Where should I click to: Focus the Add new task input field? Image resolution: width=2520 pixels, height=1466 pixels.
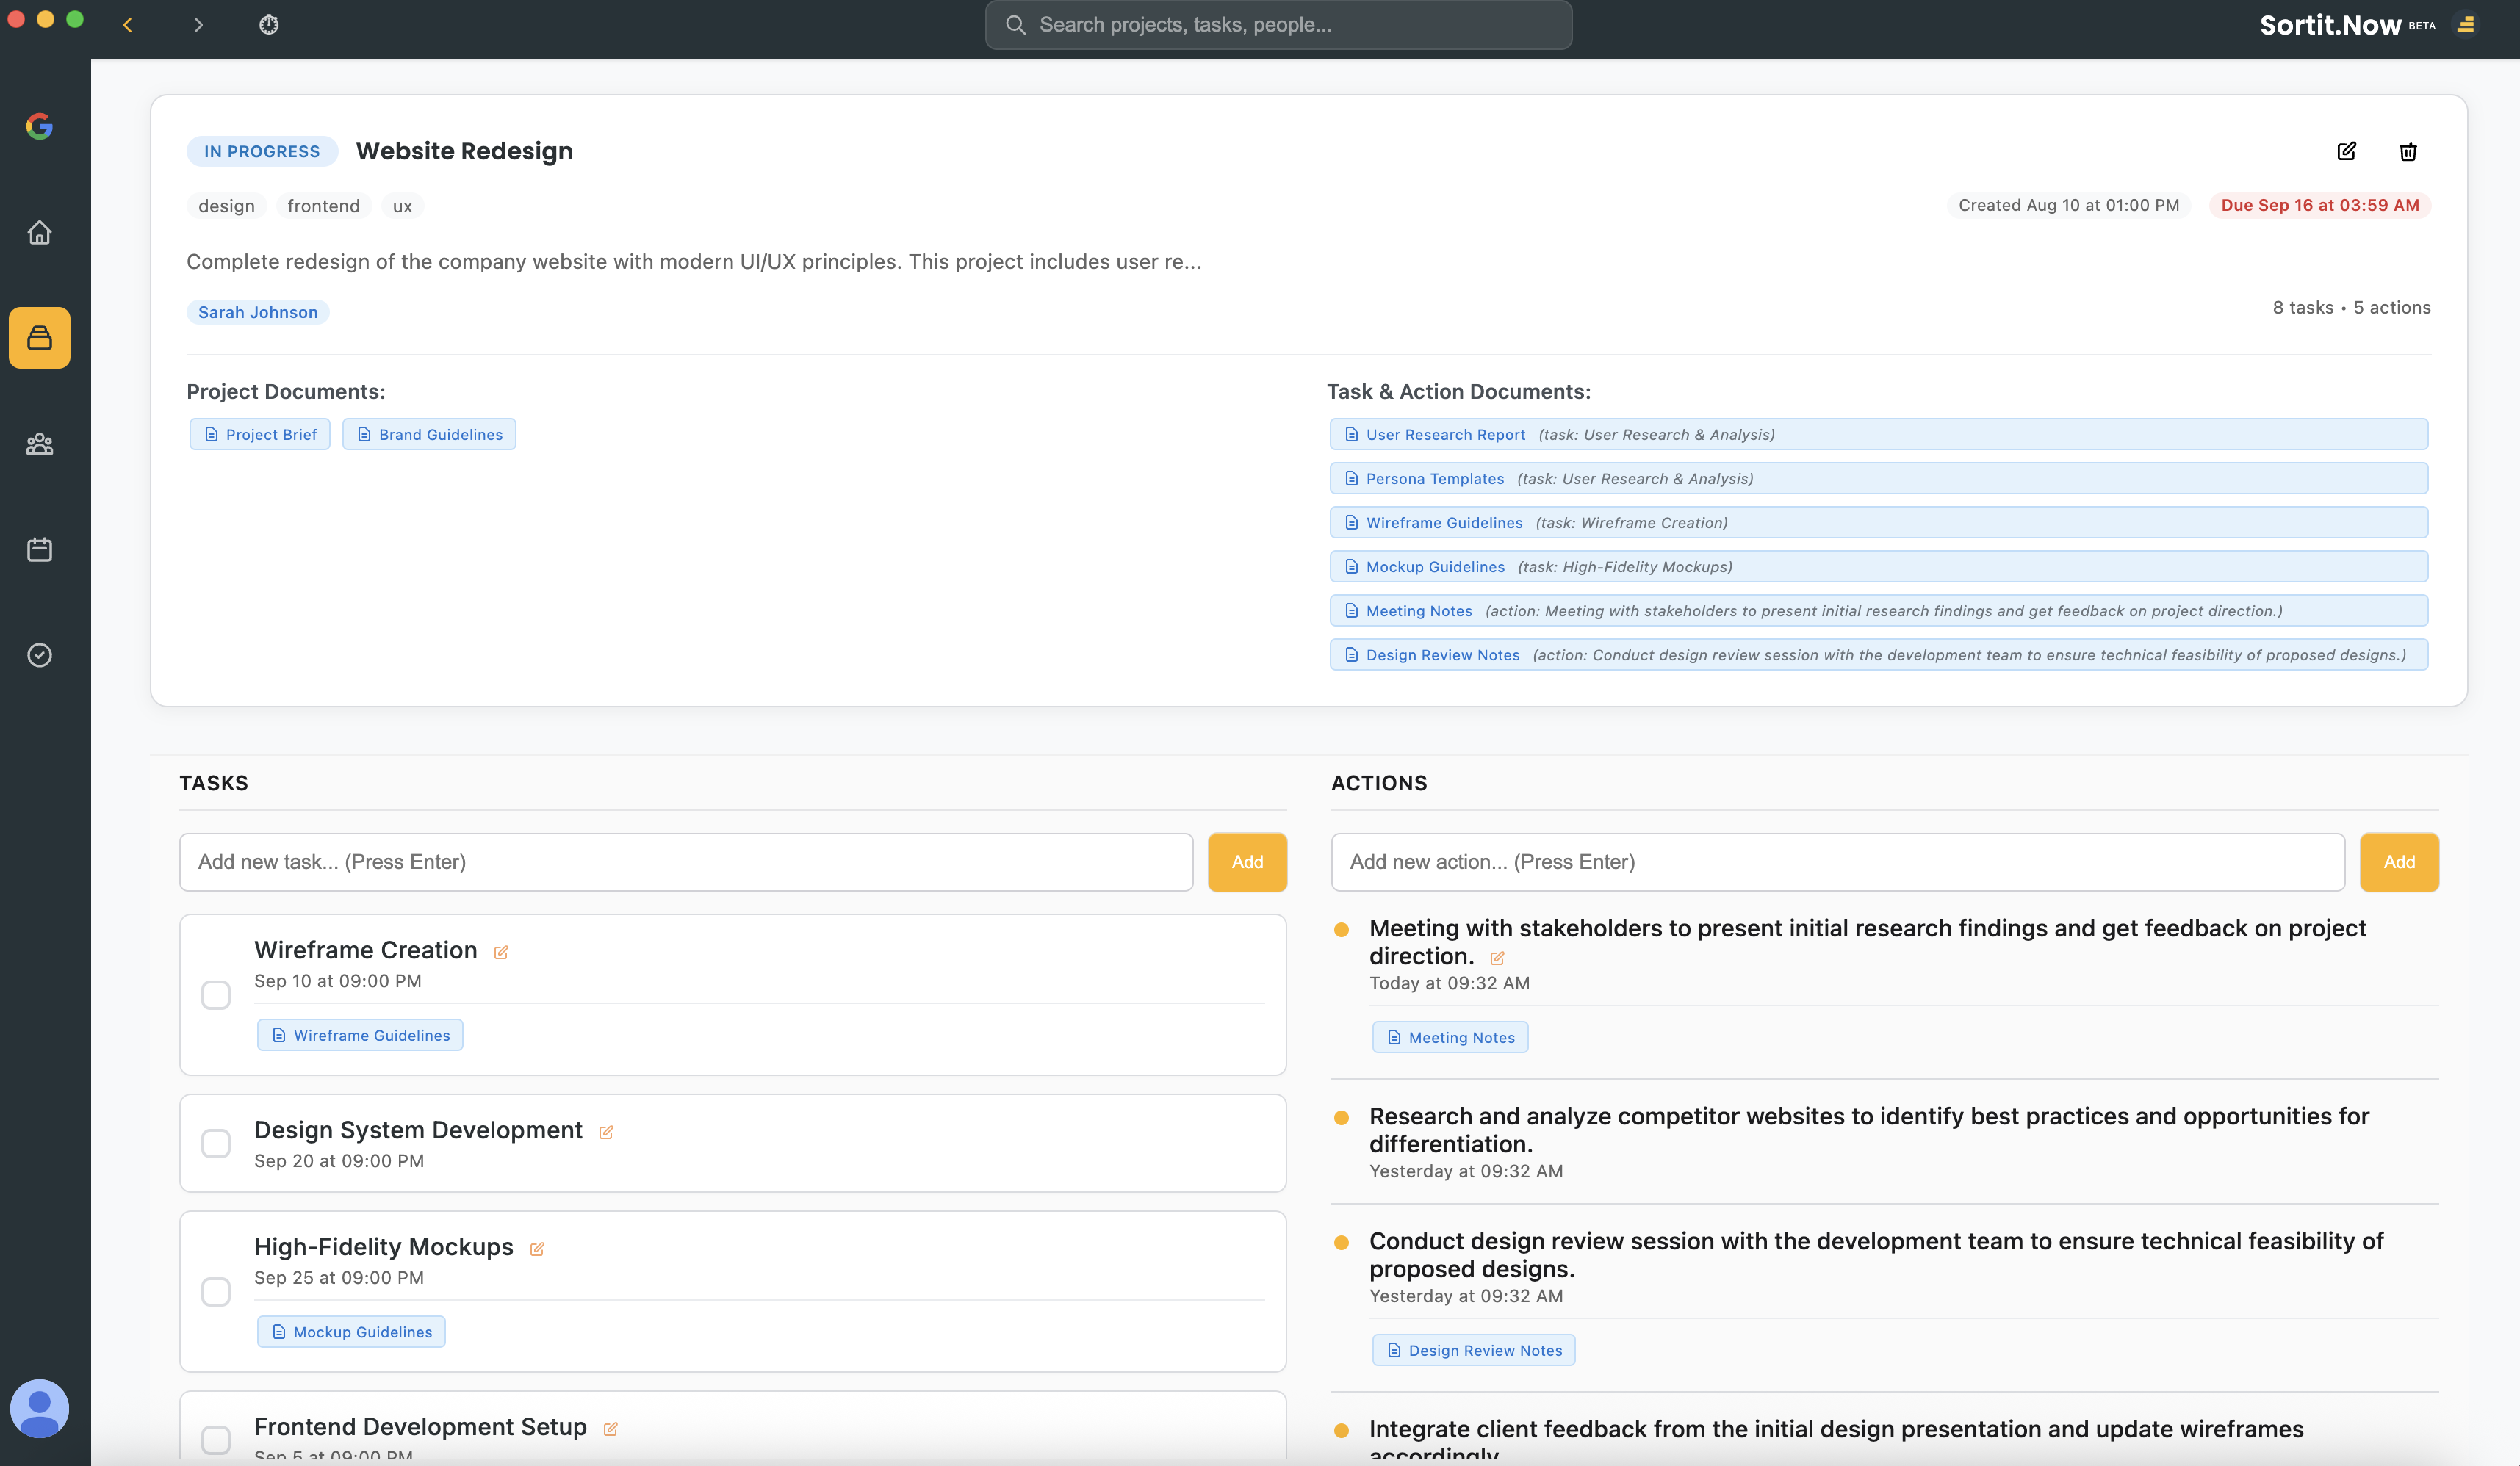(686, 862)
